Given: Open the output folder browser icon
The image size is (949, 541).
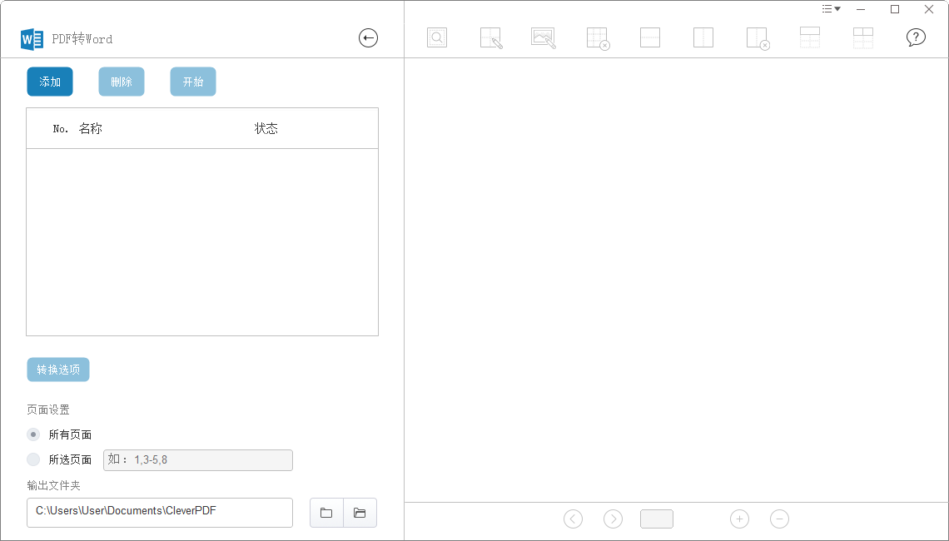Looking at the screenshot, I should (326, 513).
